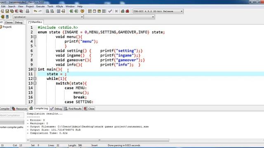This screenshot has width=264, height=148.
Task: Click the Rebuild All toolbar icon
Action: click(x=104, y=11)
